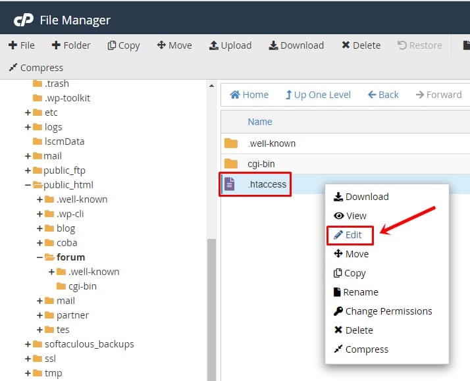Click the Compress toolbar icon

(x=13, y=68)
